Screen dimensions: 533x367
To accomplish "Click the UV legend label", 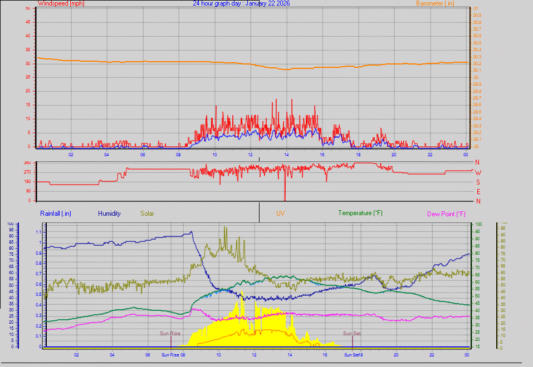I will [x=281, y=213].
